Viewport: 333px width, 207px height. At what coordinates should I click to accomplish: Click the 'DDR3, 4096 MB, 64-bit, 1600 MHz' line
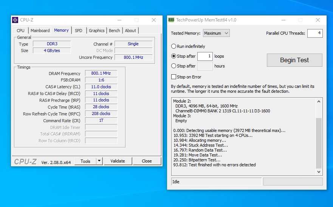tap(206, 106)
